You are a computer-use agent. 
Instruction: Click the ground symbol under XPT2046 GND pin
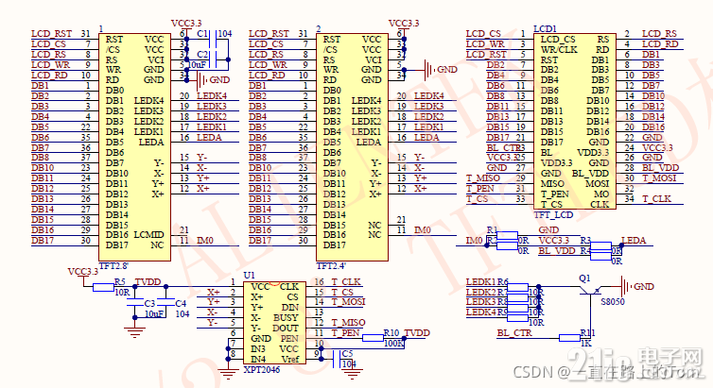[x=228, y=375]
